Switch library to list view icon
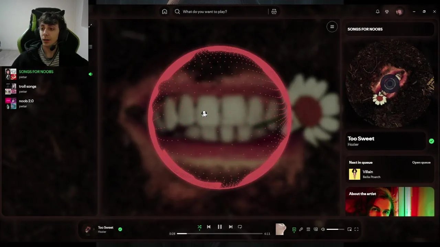The image size is (440, 247). pyautogui.click(x=90, y=46)
